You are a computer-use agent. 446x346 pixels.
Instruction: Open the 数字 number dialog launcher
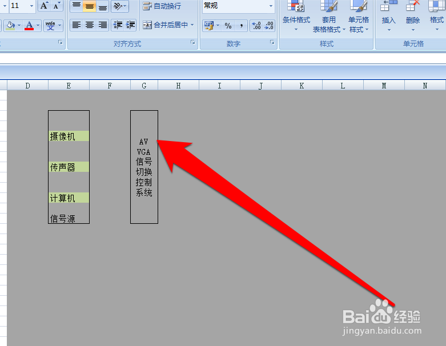(272, 42)
